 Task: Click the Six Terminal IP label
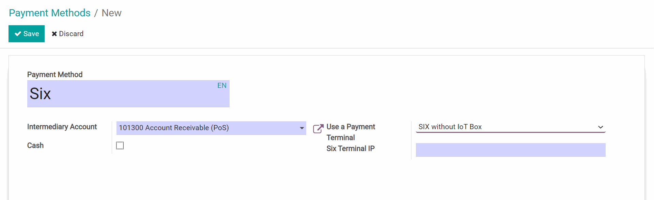[x=350, y=149]
